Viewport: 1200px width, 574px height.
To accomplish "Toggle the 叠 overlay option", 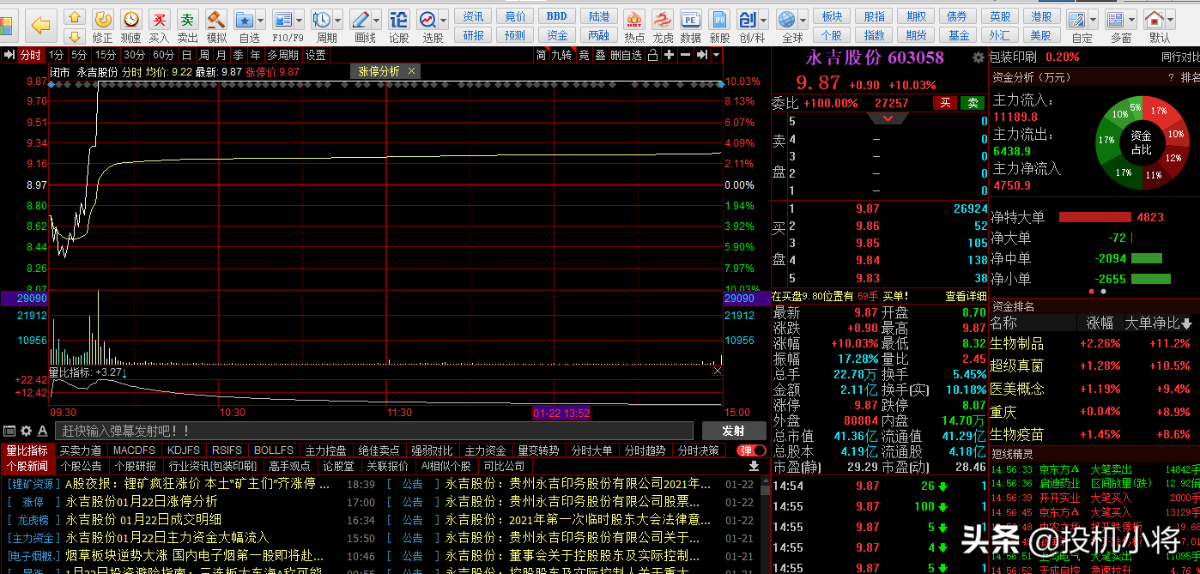I will [600, 55].
